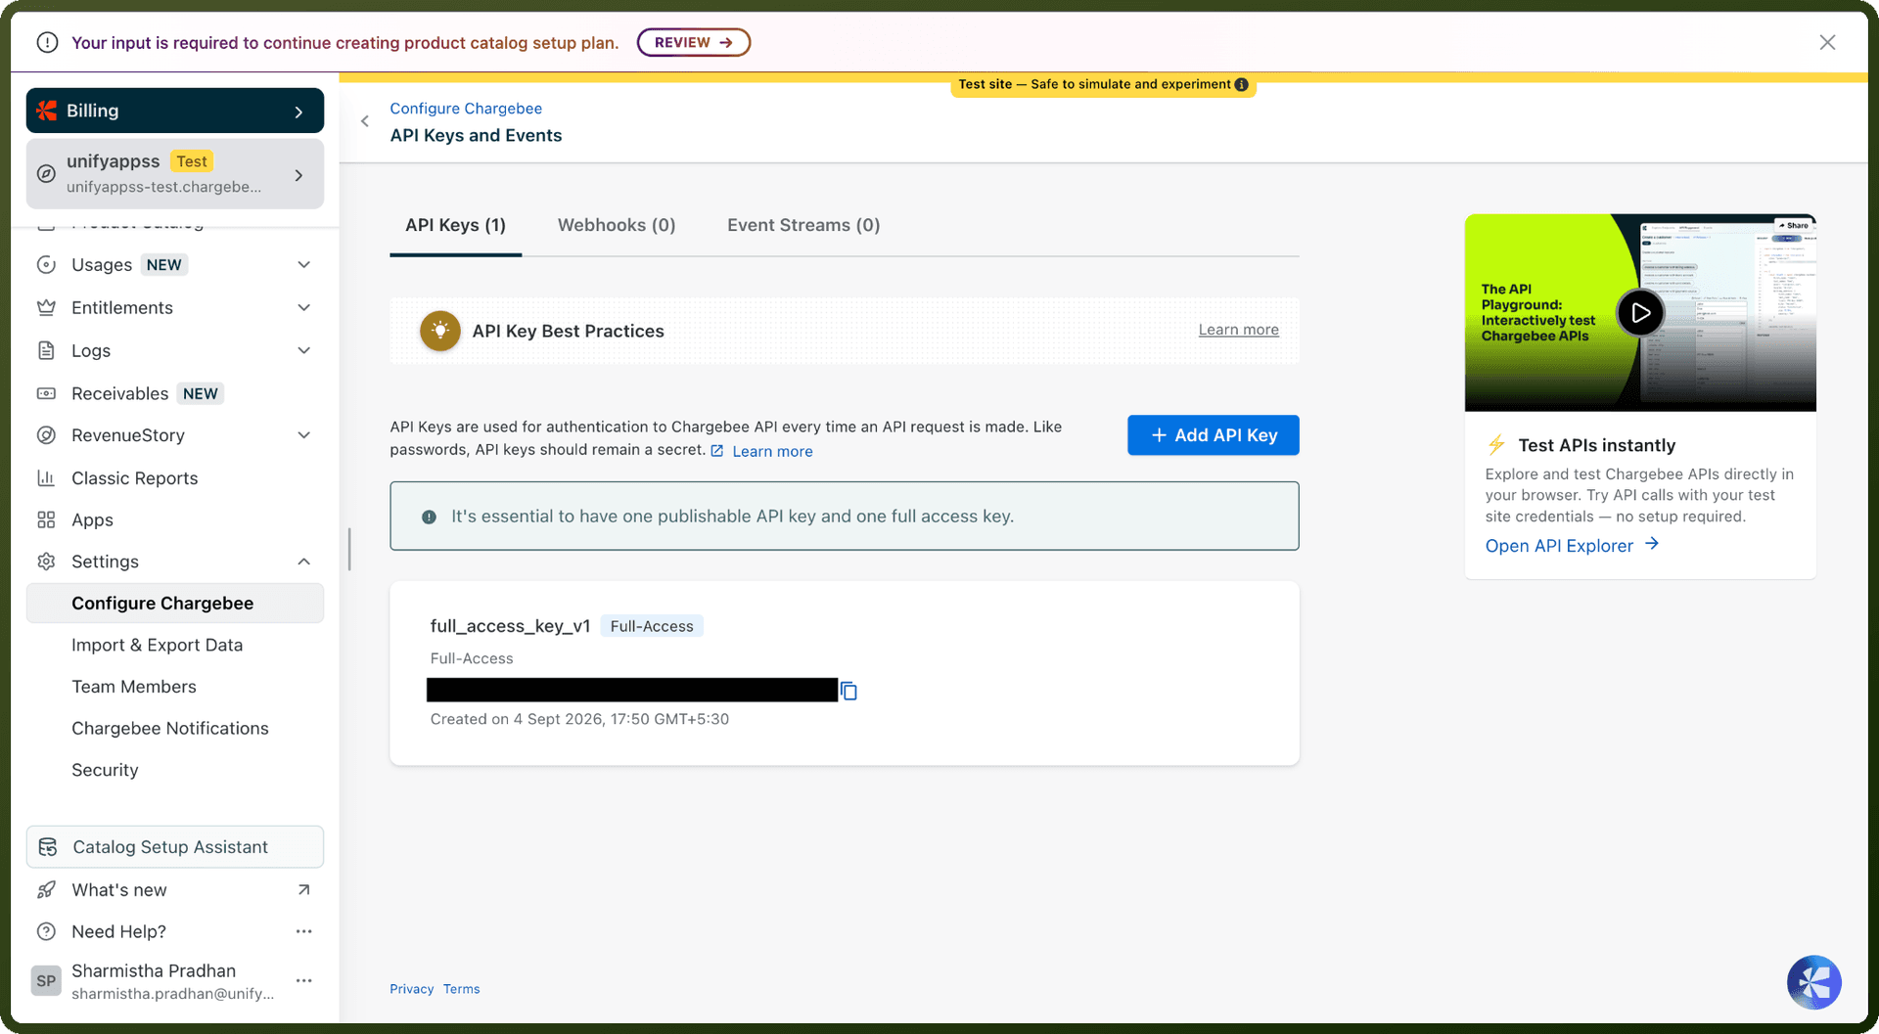Click the Open API Explorer link

point(1572,546)
